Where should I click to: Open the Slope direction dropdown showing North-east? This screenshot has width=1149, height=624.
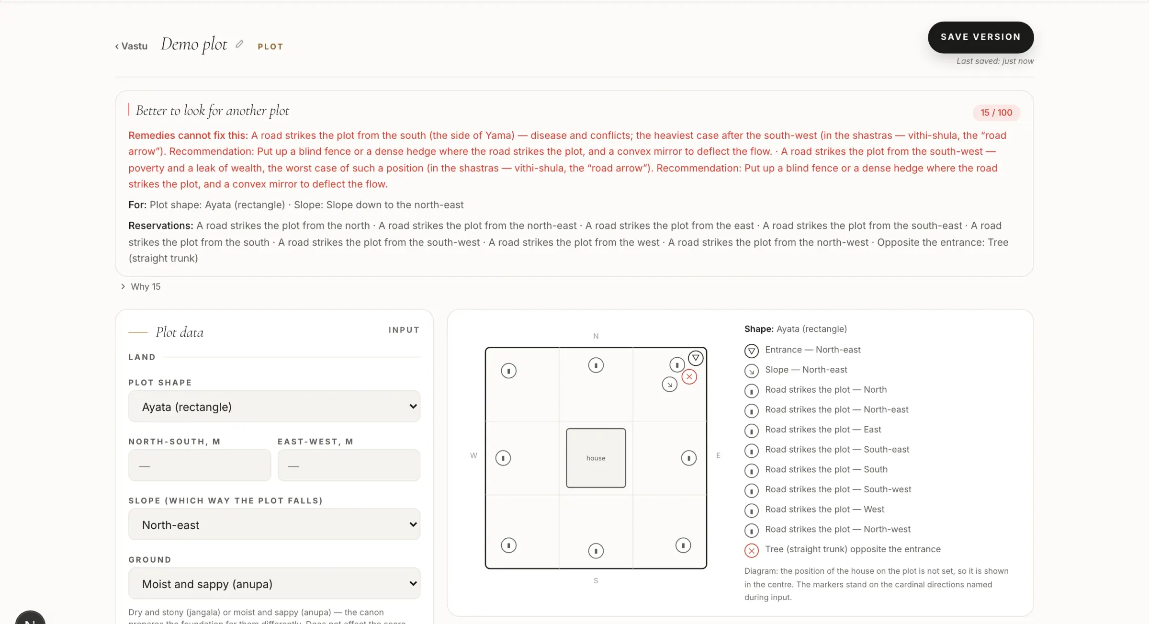point(274,524)
